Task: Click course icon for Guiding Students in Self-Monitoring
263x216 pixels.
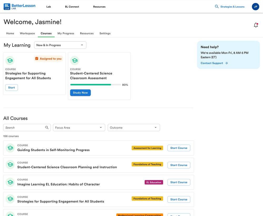Action: click(x=10, y=148)
